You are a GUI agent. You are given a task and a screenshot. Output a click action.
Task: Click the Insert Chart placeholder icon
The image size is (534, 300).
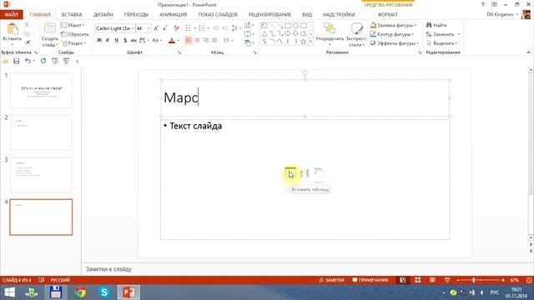coord(305,172)
